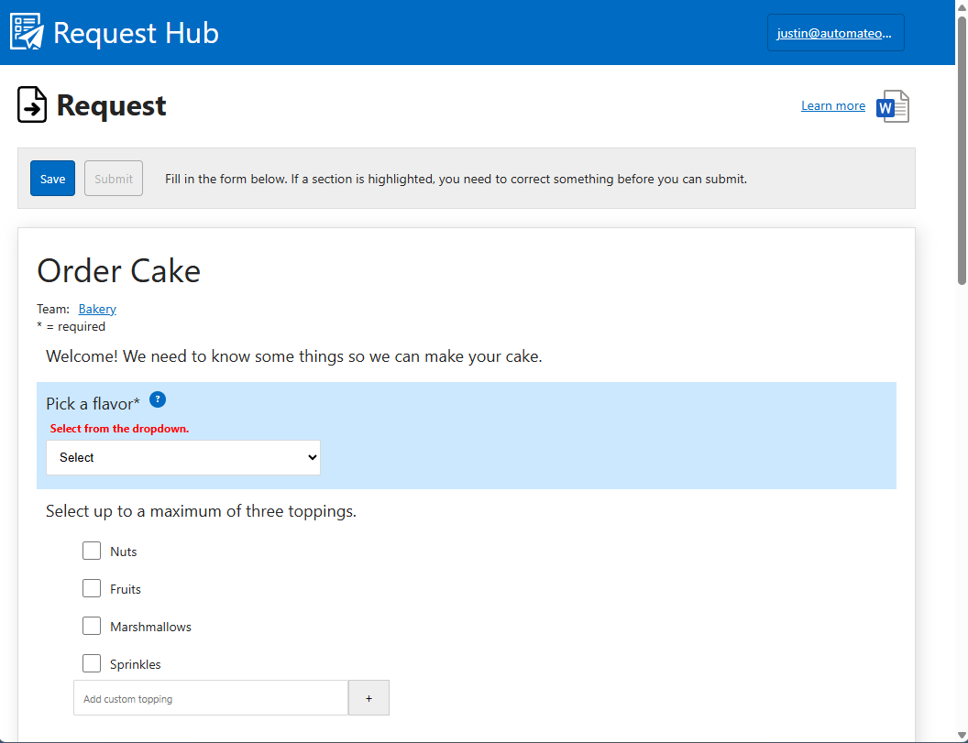Check the Fruits topping
This screenshot has width=968, height=743.
coord(92,588)
